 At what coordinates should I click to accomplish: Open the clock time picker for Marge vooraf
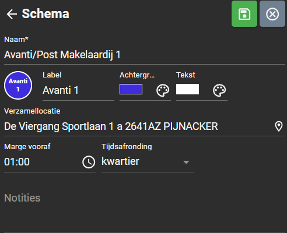point(89,162)
